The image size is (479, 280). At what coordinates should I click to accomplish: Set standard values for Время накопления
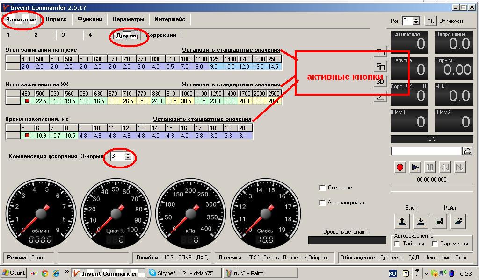click(202, 119)
